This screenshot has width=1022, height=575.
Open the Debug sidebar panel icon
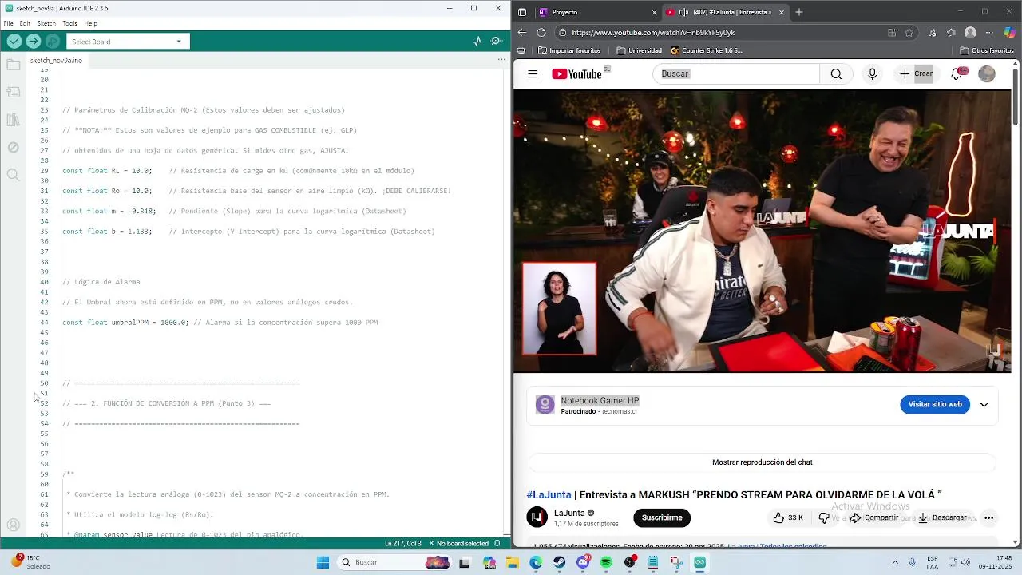tap(13, 147)
